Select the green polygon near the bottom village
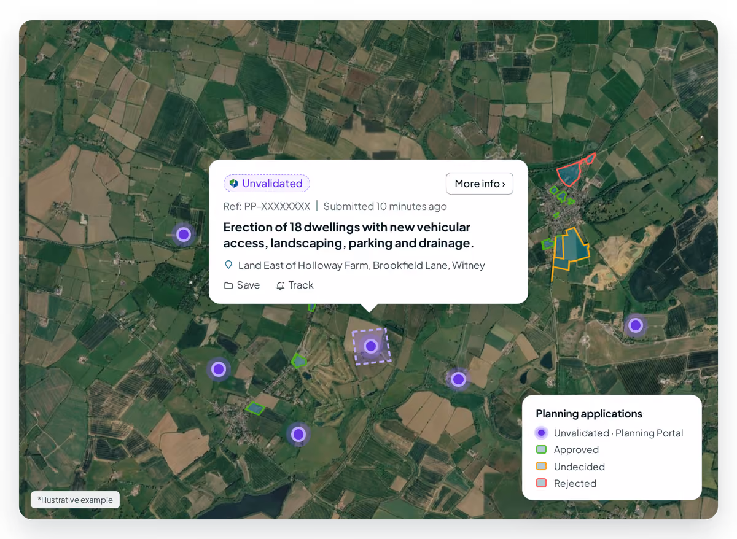Viewport: 737px width, 539px height. (x=254, y=408)
